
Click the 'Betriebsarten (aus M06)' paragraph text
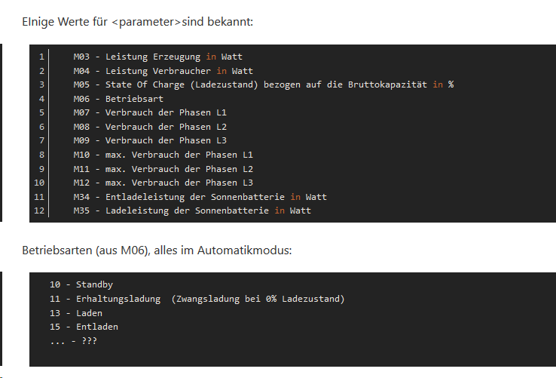click(x=157, y=250)
